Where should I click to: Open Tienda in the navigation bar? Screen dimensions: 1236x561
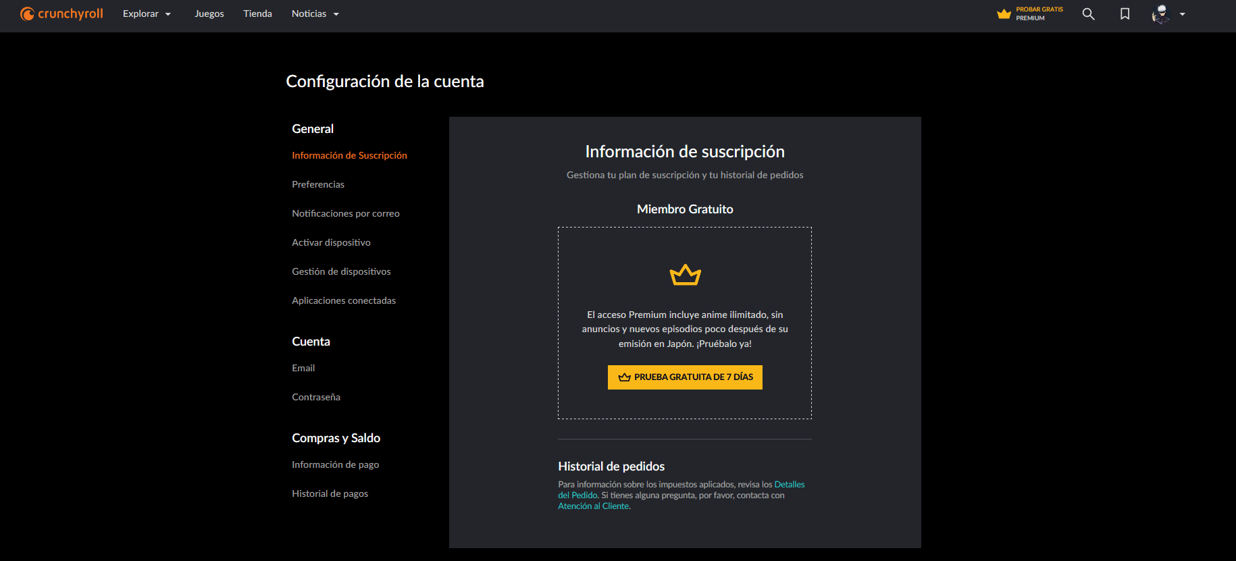click(257, 14)
